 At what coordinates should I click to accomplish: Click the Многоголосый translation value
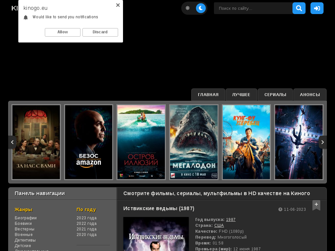coord(232,237)
